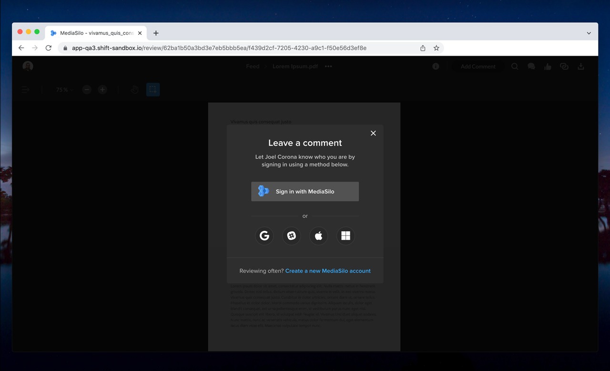This screenshot has height=371, width=610.
Task: Sign in with Slack icon
Action: point(291,235)
